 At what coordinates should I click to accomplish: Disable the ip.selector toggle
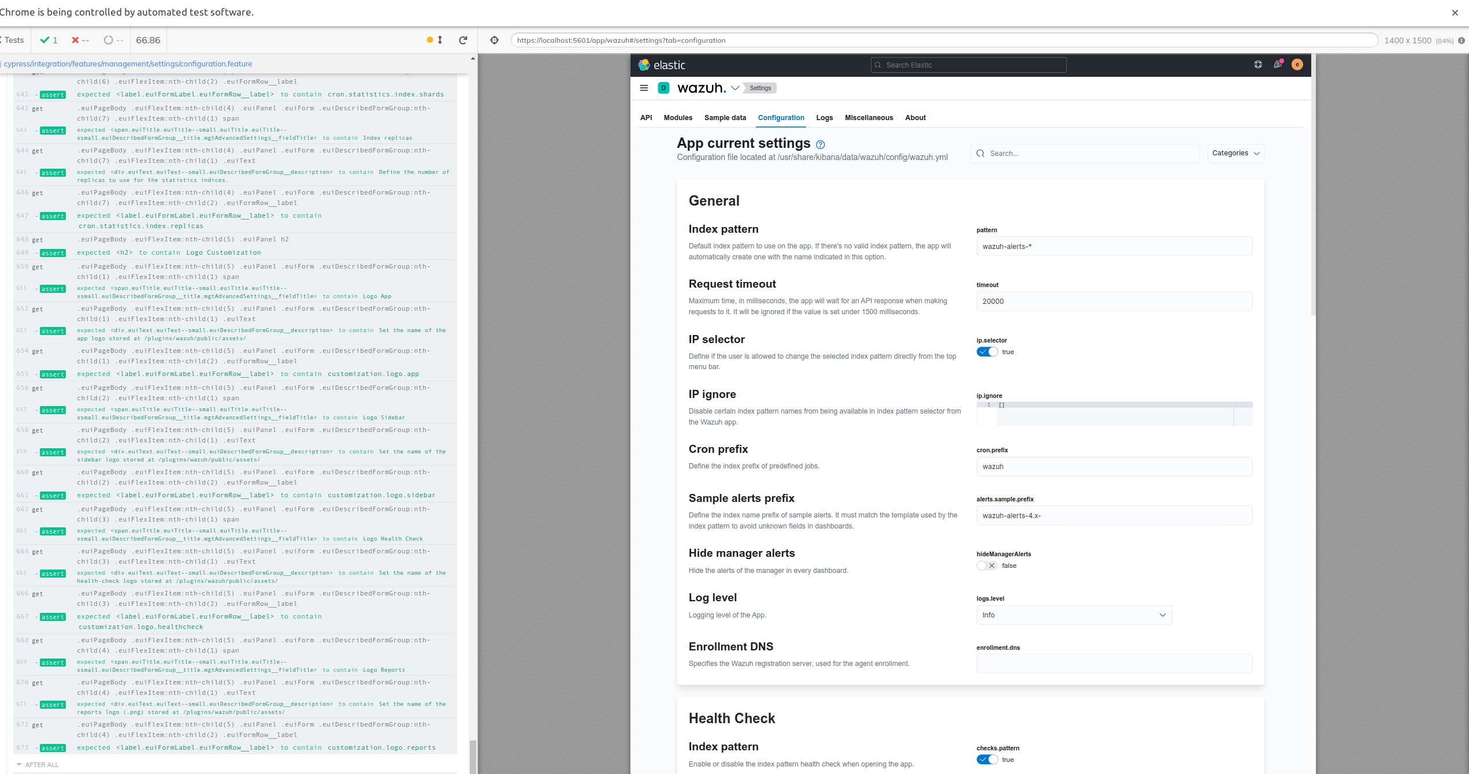pos(986,352)
